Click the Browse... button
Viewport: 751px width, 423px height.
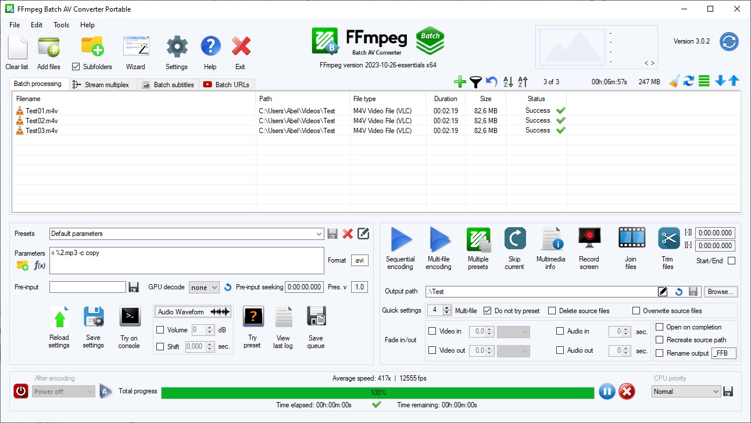coord(720,292)
